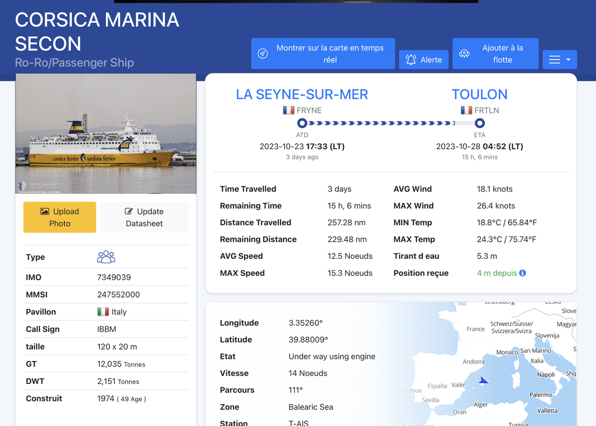The image size is (596, 426).
Task: Click the bell icon in the Alerte button
Action: [411, 60]
